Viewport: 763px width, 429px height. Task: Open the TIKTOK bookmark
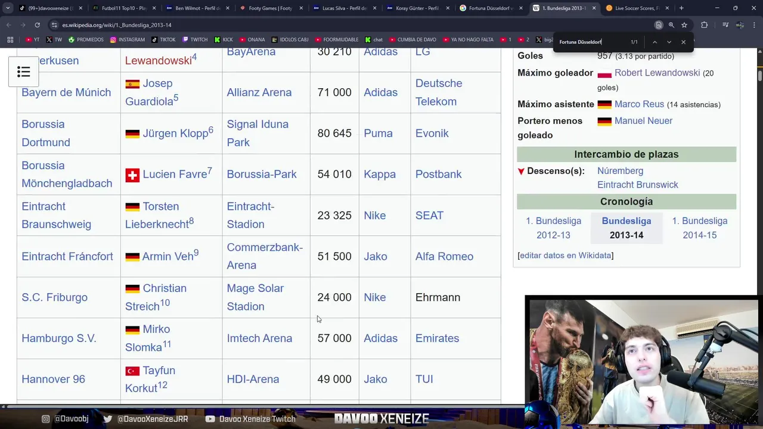click(x=163, y=40)
